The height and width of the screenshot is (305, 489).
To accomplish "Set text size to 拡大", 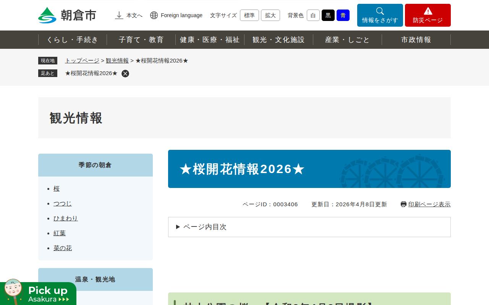I will click(270, 15).
